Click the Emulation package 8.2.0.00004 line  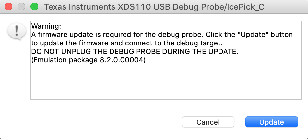click(x=89, y=60)
